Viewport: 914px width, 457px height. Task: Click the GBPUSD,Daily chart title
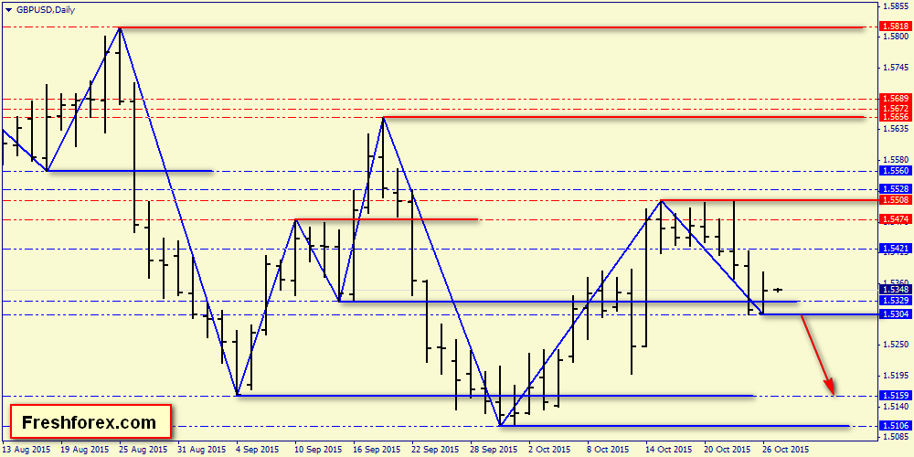46,10
